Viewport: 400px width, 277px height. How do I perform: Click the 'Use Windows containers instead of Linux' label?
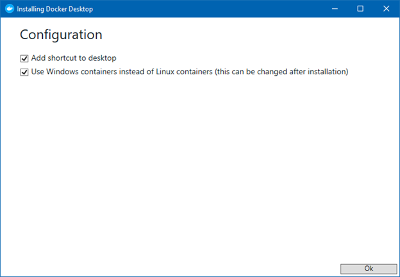[x=122, y=72]
